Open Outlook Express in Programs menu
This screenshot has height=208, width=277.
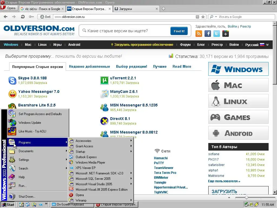pyautogui.click(x=101, y=157)
